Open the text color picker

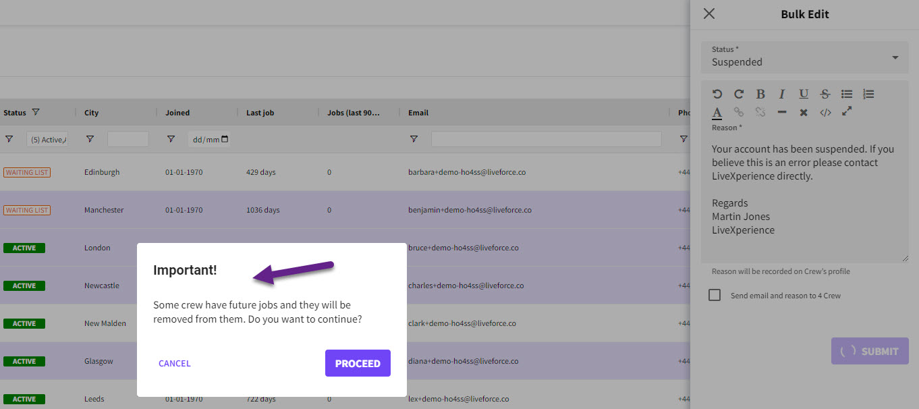point(717,112)
